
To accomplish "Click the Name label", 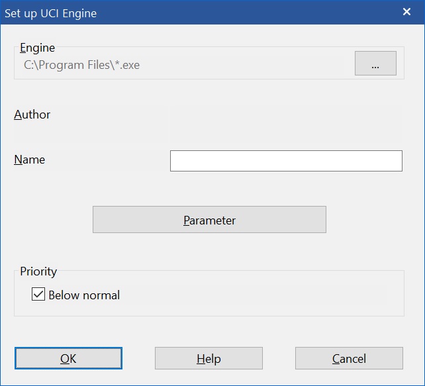I will (x=30, y=160).
